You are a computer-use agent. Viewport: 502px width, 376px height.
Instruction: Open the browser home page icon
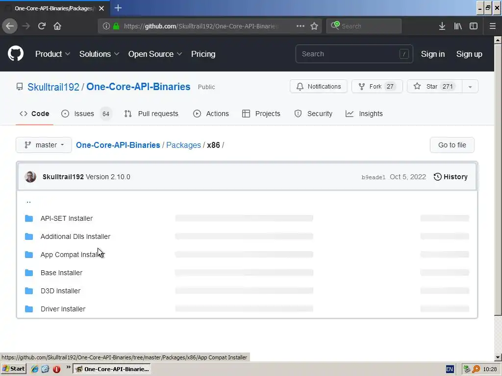click(57, 26)
